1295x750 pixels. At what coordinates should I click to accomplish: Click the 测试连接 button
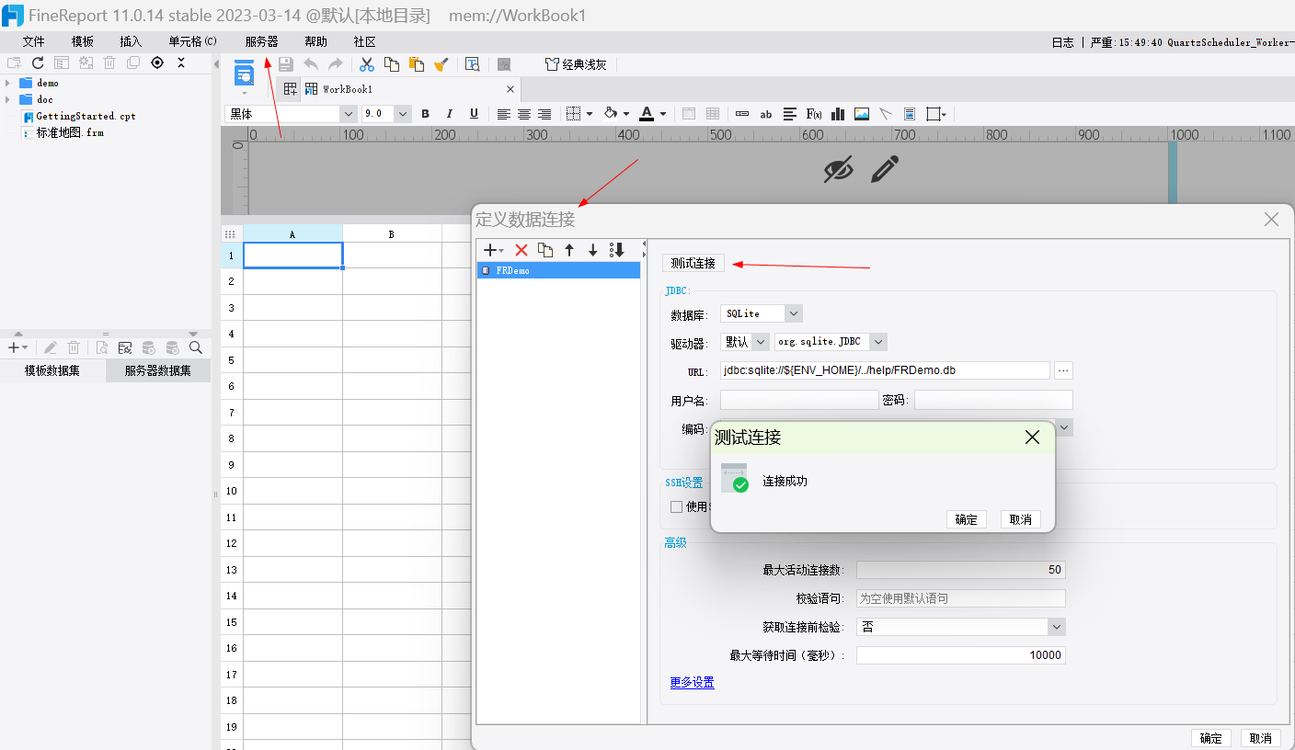693,263
